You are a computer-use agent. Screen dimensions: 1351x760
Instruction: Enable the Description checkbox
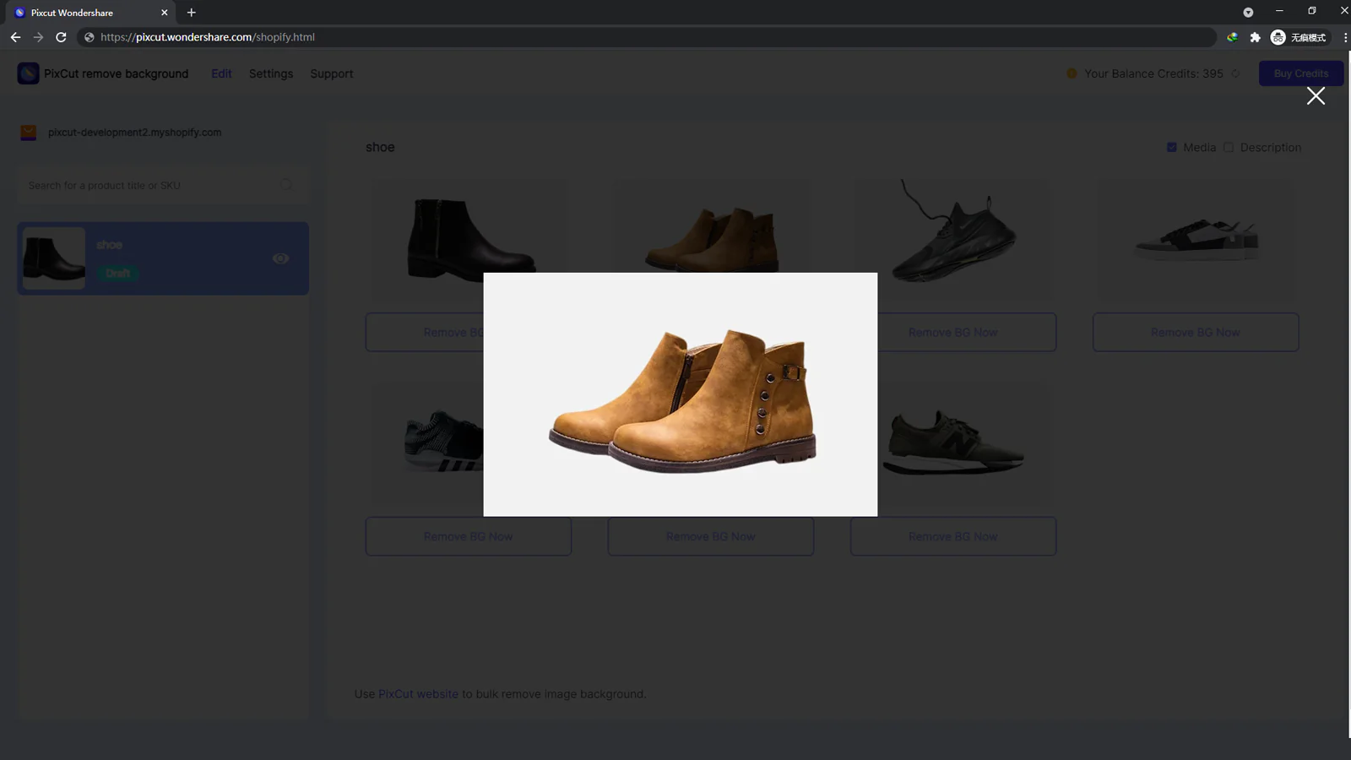tap(1229, 147)
